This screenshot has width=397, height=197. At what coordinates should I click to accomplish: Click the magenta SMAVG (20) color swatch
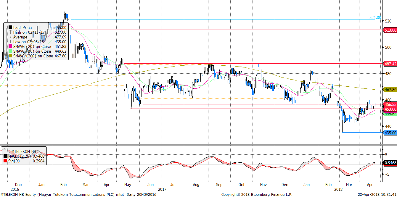click(10, 46)
